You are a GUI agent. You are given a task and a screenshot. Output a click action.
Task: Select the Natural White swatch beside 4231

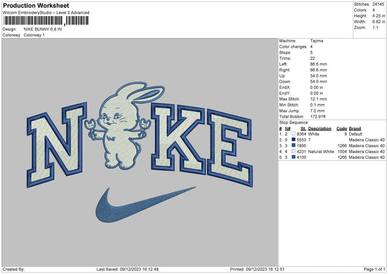tap(294, 151)
